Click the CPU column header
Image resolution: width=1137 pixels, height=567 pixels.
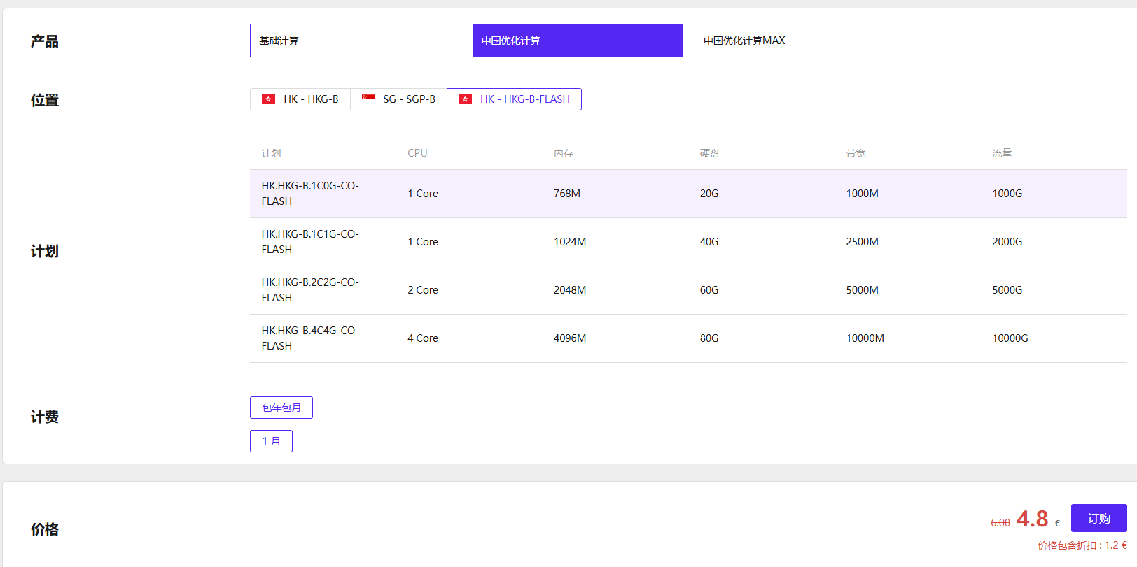[417, 153]
